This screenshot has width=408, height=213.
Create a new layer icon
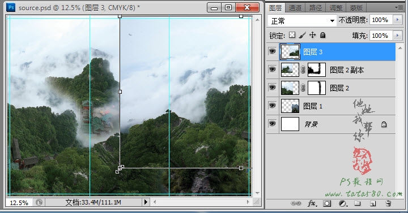coord(373,203)
